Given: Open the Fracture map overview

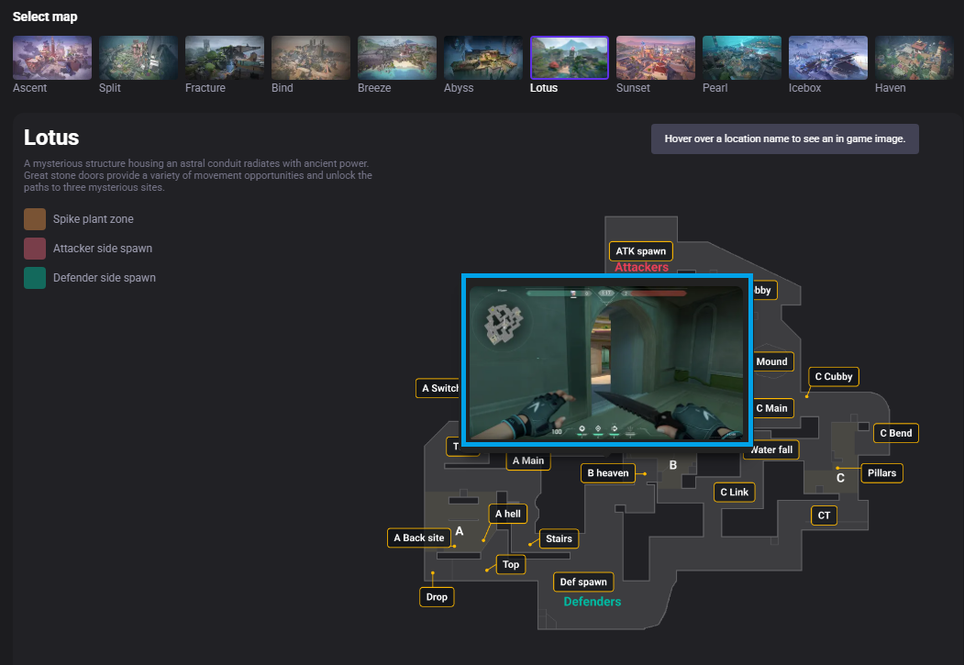Looking at the screenshot, I should pos(224,56).
